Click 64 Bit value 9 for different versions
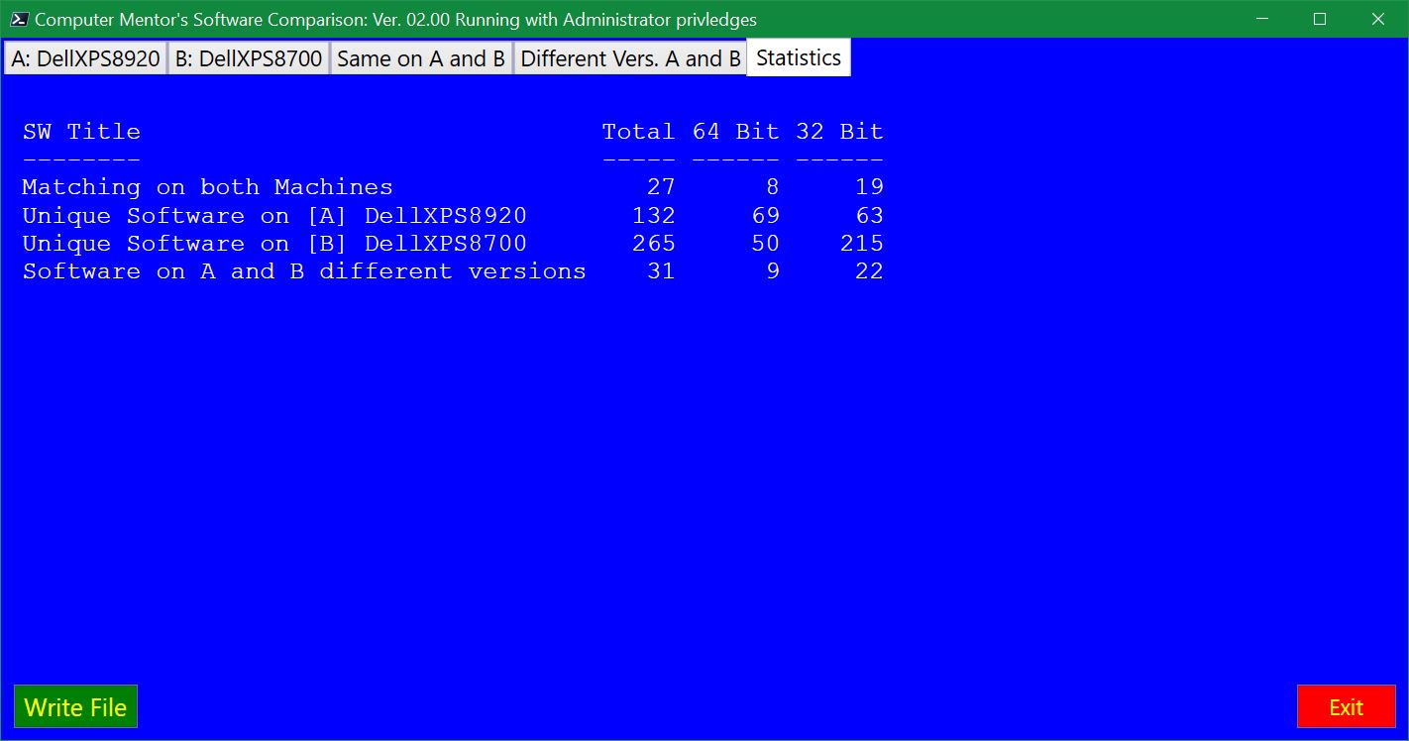The width and height of the screenshot is (1409, 741). pos(772,271)
